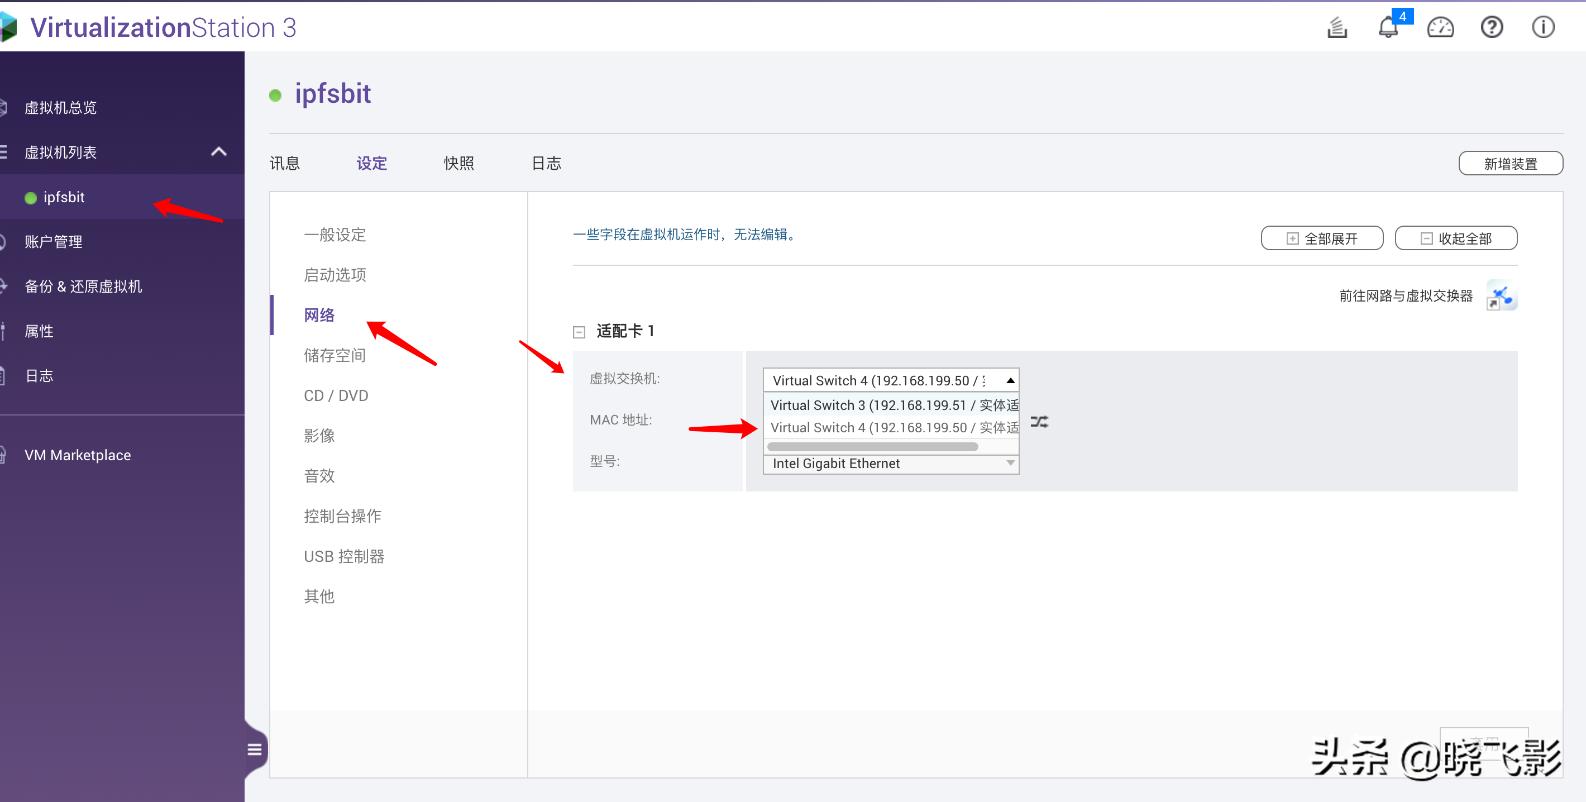This screenshot has height=802, width=1586.
Task: Select 影像 (Video) settings category
Action: pos(319,436)
